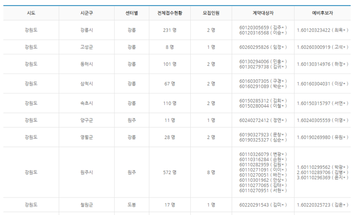Screen dimensions: 358x215
Task: Click reserve candidate 1.60220325723
Action: 323,205
